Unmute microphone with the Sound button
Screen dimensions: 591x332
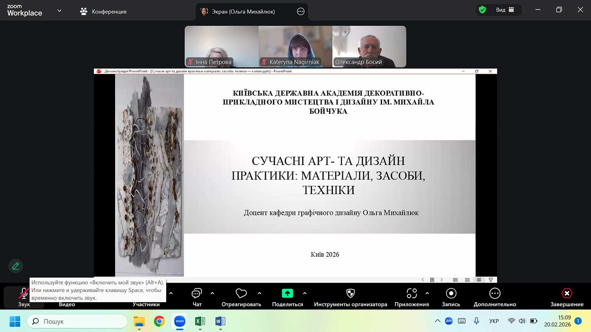[24, 297]
